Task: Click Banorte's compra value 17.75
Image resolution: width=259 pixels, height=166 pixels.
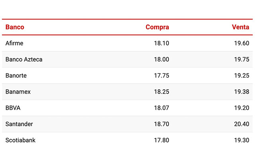Action: [161, 76]
